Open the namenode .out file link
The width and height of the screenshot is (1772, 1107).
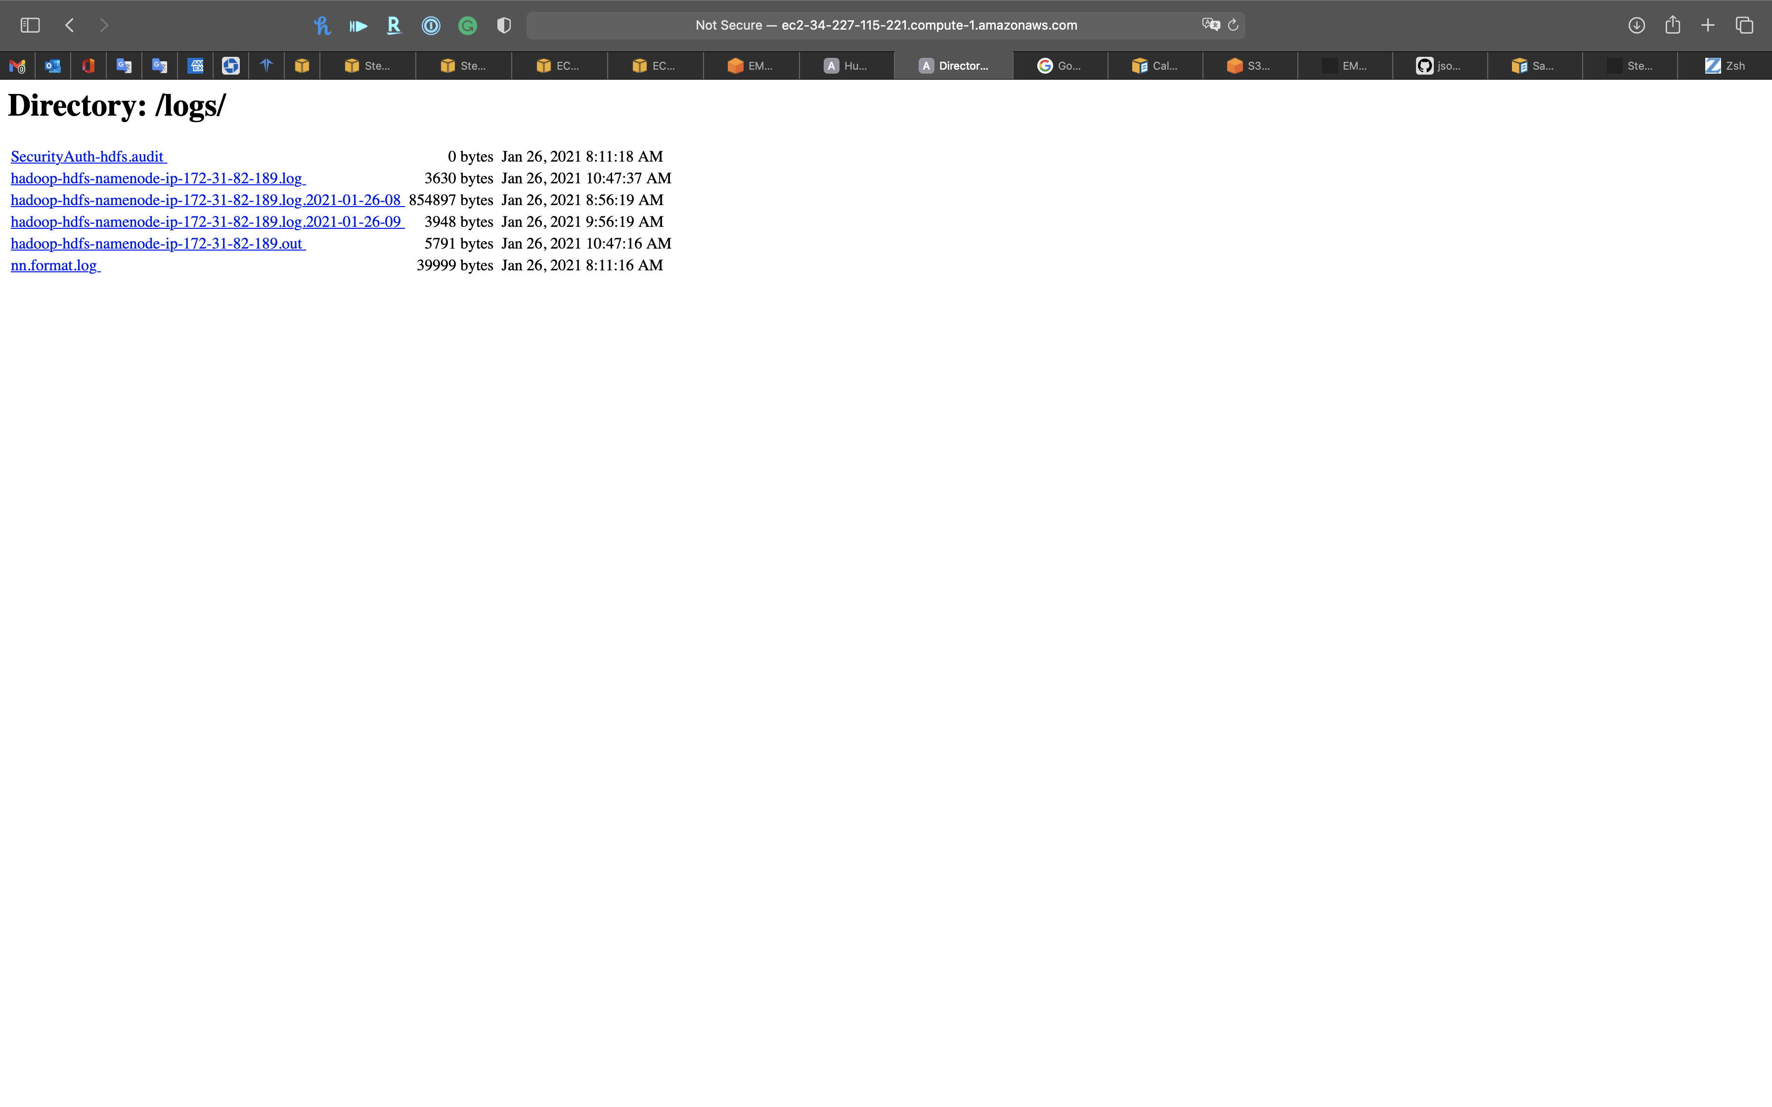[x=157, y=244]
